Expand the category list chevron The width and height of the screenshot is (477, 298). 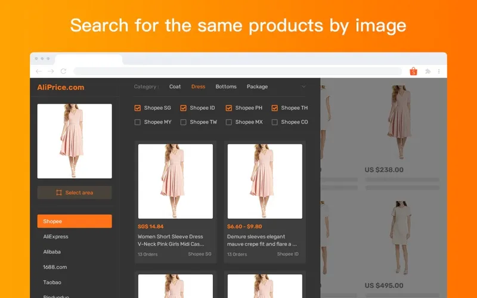[x=303, y=86]
